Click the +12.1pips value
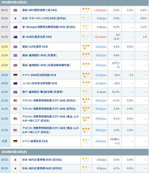149x173 pixels. coord(100,37)
